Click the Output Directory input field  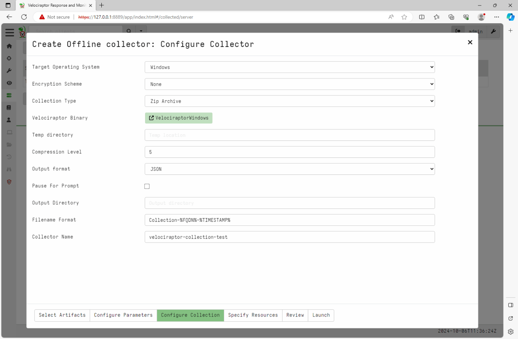click(290, 203)
